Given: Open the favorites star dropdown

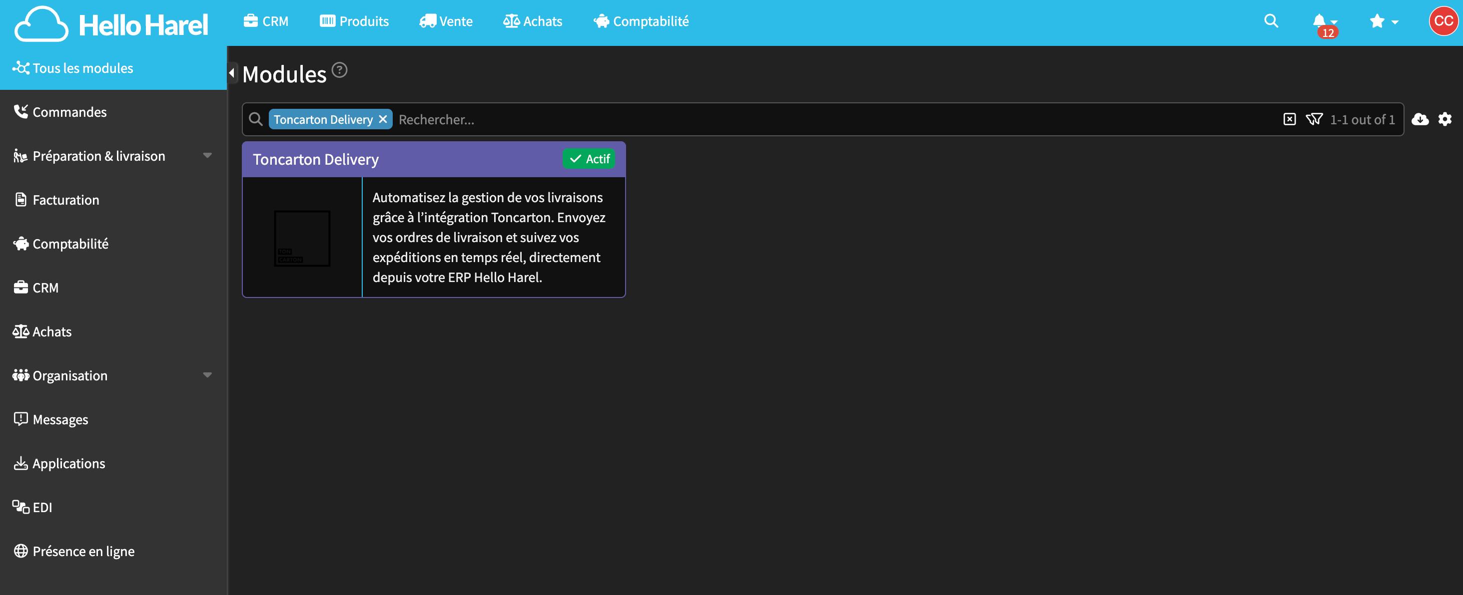Looking at the screenshot, I should [1384, 21].
